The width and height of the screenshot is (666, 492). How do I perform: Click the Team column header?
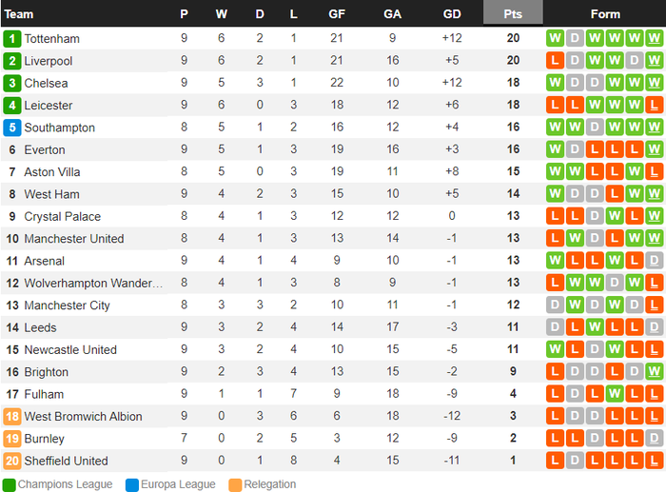19,14
